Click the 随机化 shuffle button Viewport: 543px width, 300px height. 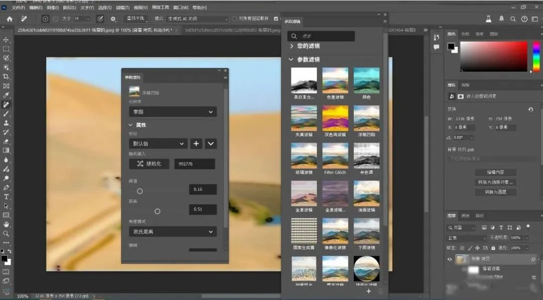click(x=149, y=164)
